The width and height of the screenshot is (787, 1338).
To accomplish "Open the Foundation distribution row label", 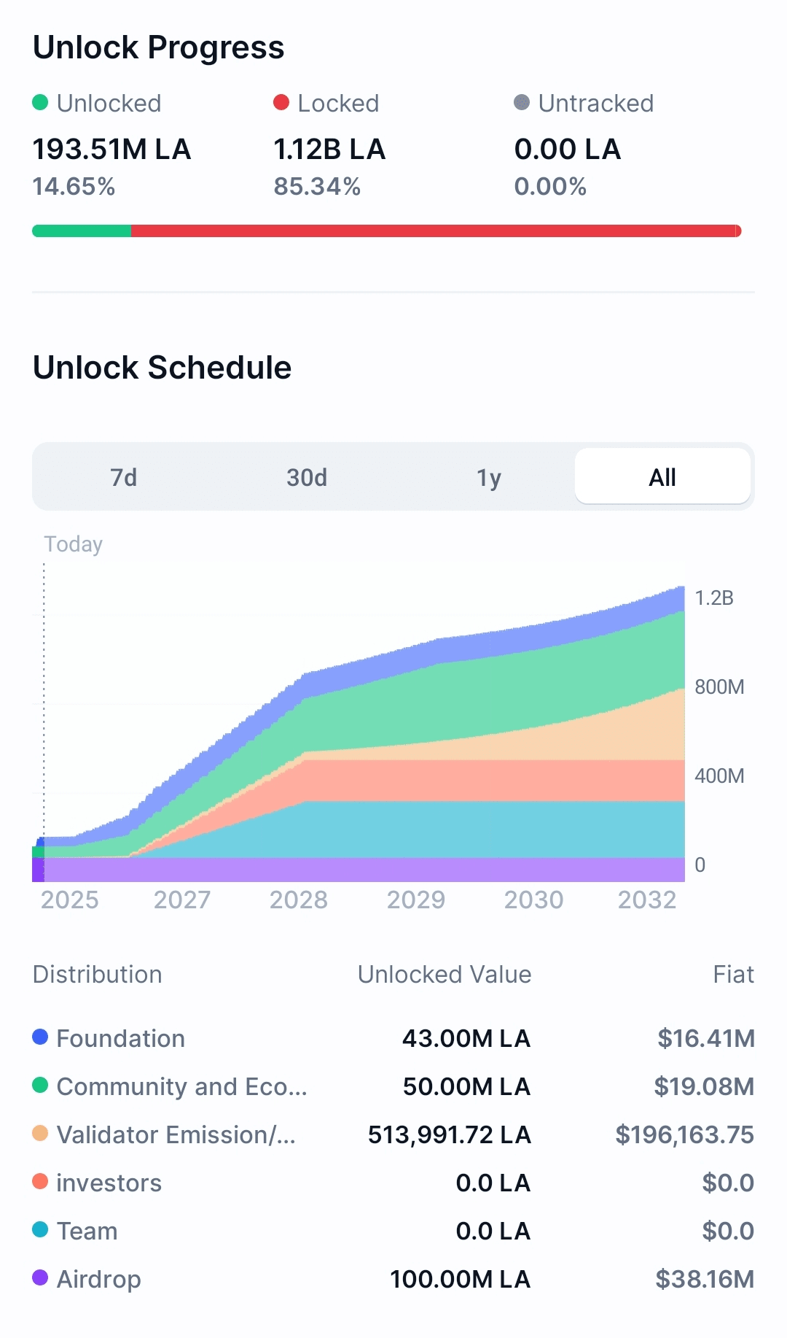I will pyautogui.click(x=120, y=1038).
